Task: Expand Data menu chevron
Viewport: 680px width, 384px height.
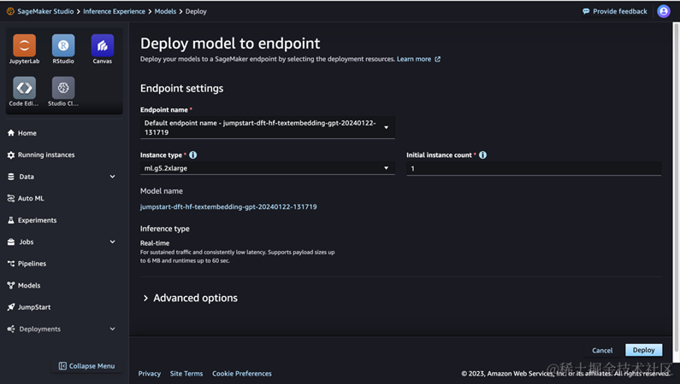Action: click(112, 177)
